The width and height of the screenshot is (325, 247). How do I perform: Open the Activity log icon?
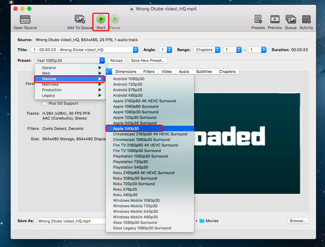tap(306, 19)
